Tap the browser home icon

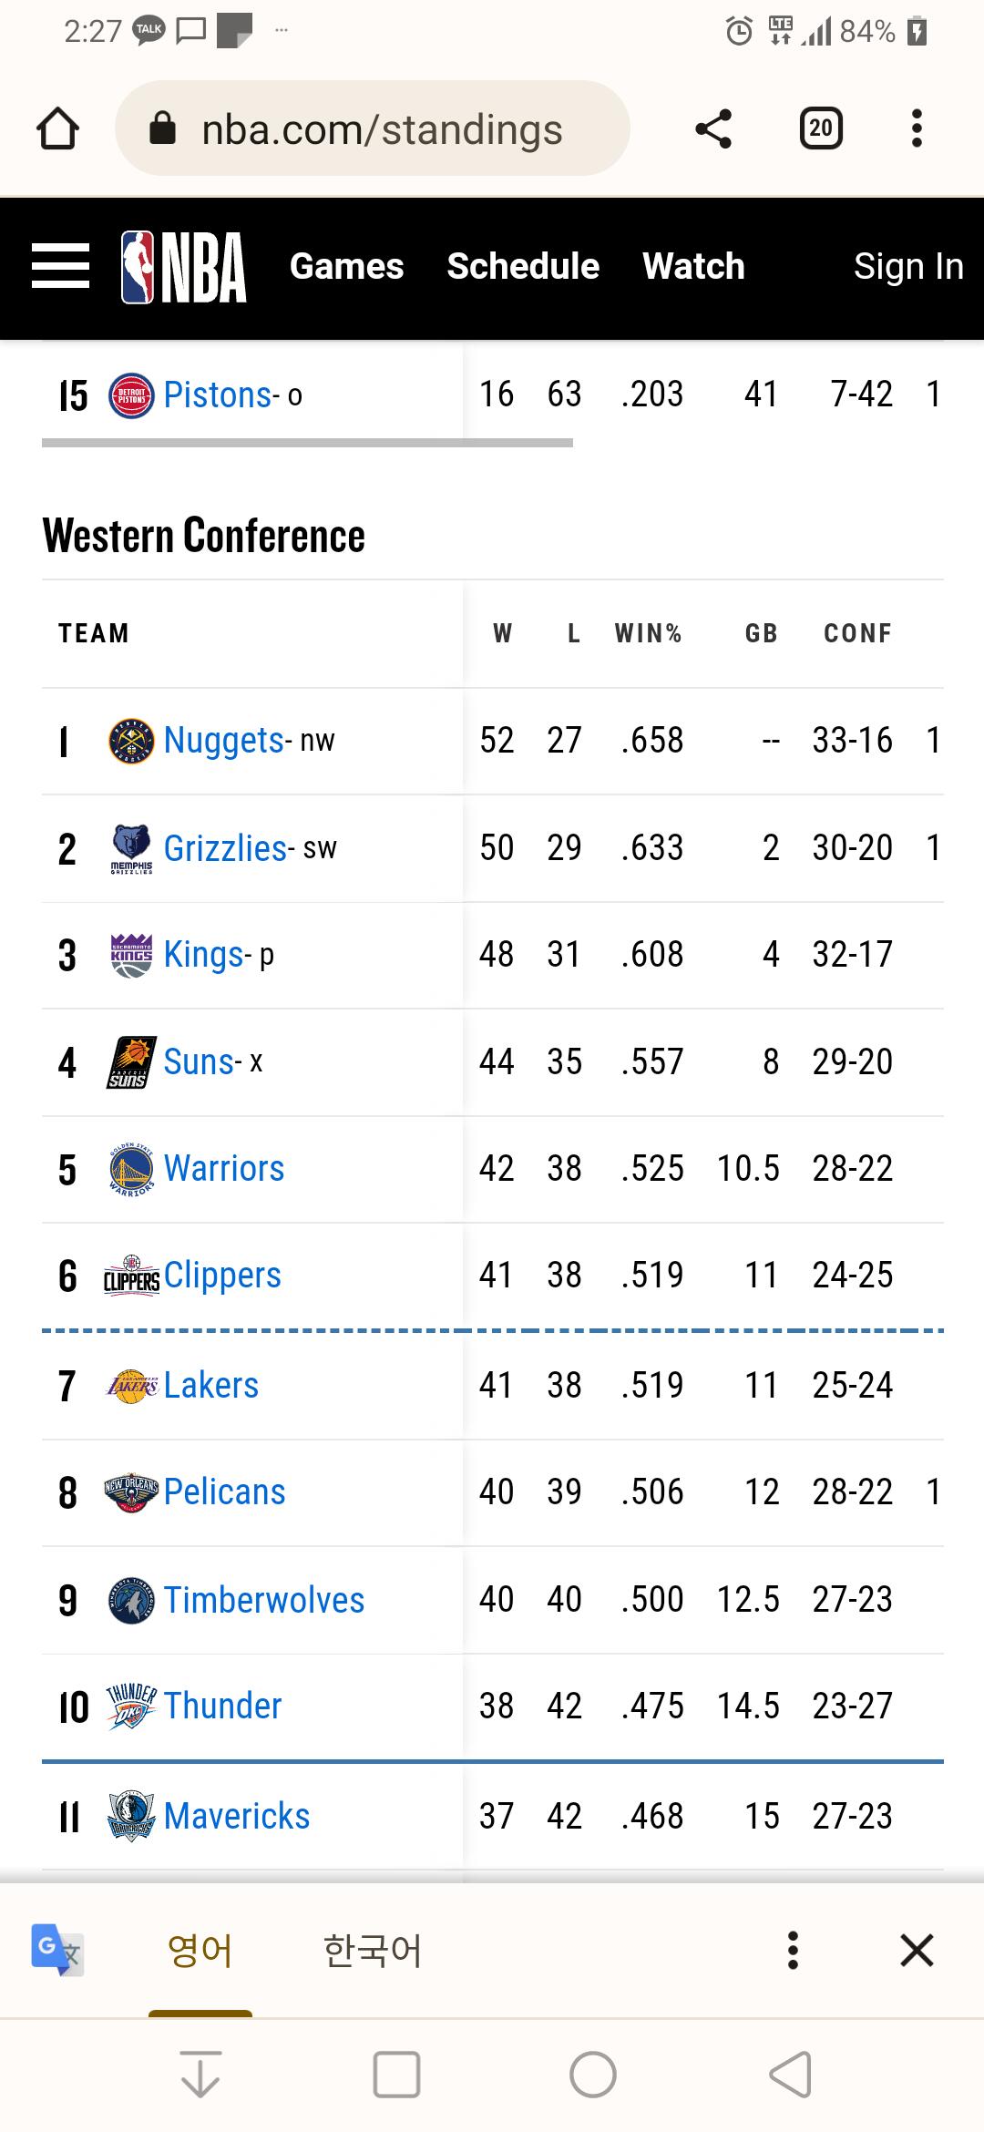coord(57,128)
